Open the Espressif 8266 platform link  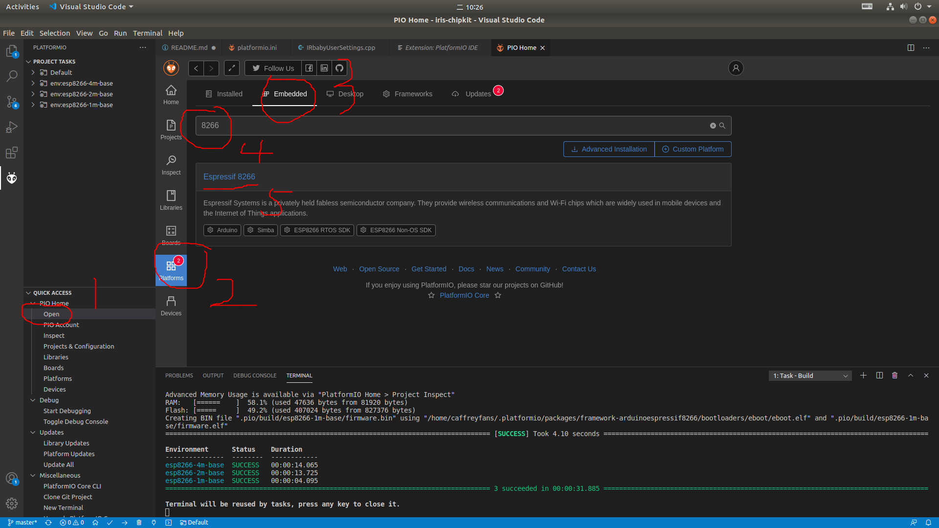(x=229, y=176)
